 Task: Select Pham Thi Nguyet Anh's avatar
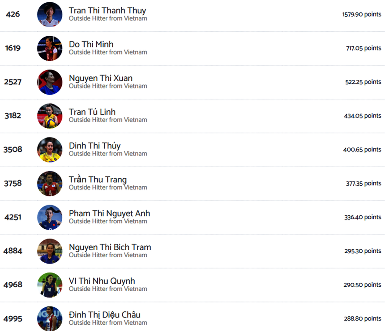(x=50, y=218)
